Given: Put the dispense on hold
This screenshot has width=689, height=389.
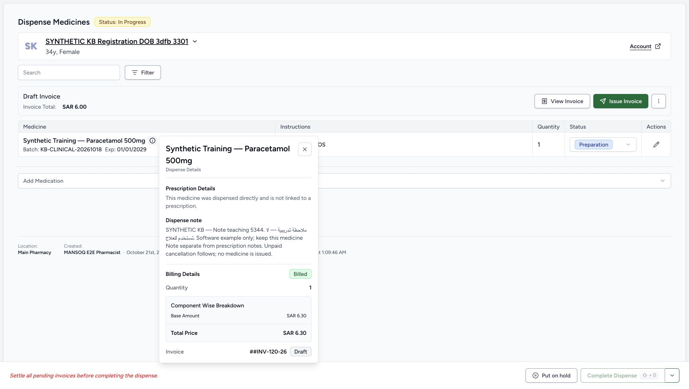Looking at the screenshot, I should click(x=551, y=375).
